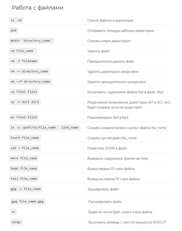
Task: Click the "rm -r directory_name" code
Action: [x=29, y=71]
